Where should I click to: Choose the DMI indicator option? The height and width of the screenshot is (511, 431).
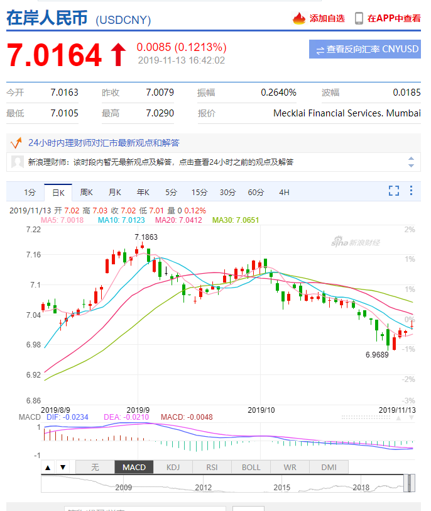[x=329, y=467]
